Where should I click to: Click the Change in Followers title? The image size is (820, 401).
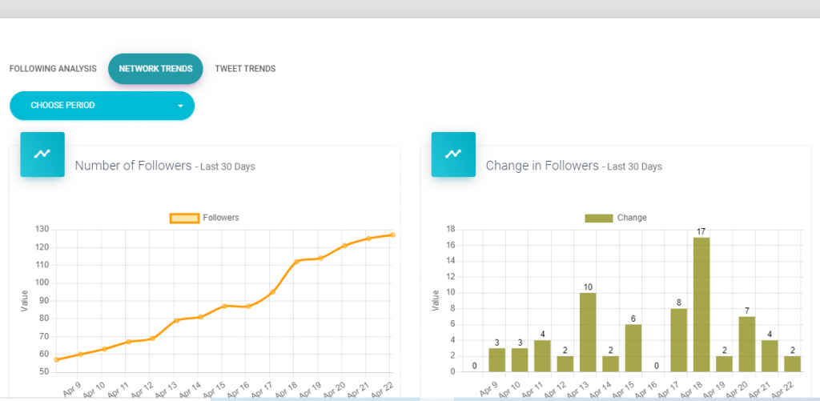tap(542, 166)
